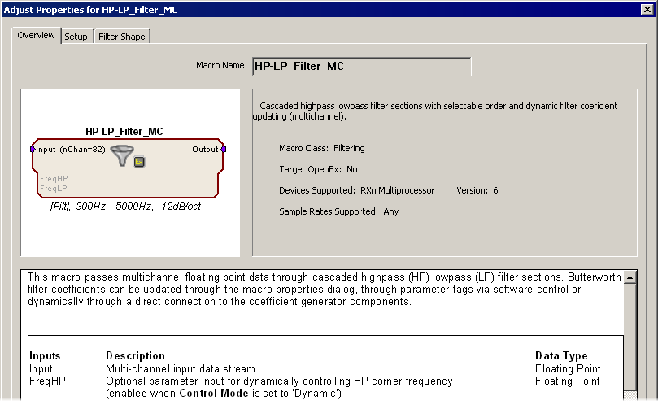
Task: Click the Inputs column header
Action: point(45,356)
